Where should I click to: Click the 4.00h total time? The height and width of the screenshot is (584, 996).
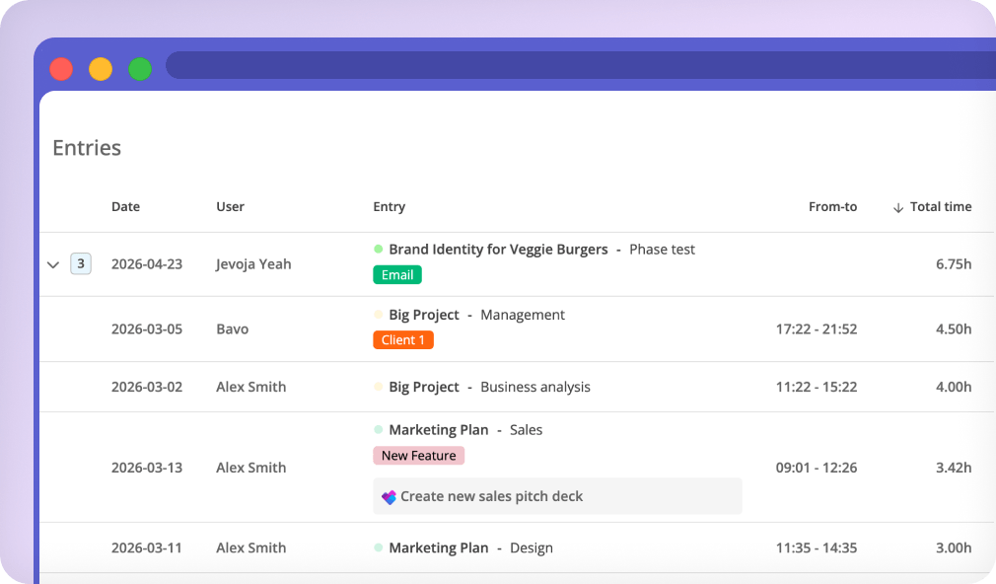954,387
